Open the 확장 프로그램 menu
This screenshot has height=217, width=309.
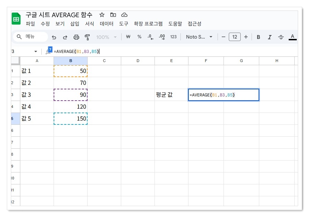(x=148, y=24)
